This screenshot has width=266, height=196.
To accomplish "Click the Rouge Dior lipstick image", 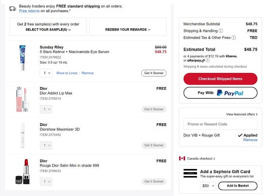I will pyautogui.click(x=22, y=171).
